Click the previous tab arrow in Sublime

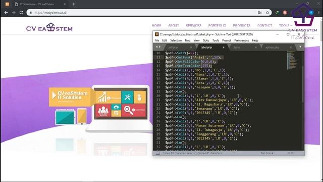[x=156, y=47]
